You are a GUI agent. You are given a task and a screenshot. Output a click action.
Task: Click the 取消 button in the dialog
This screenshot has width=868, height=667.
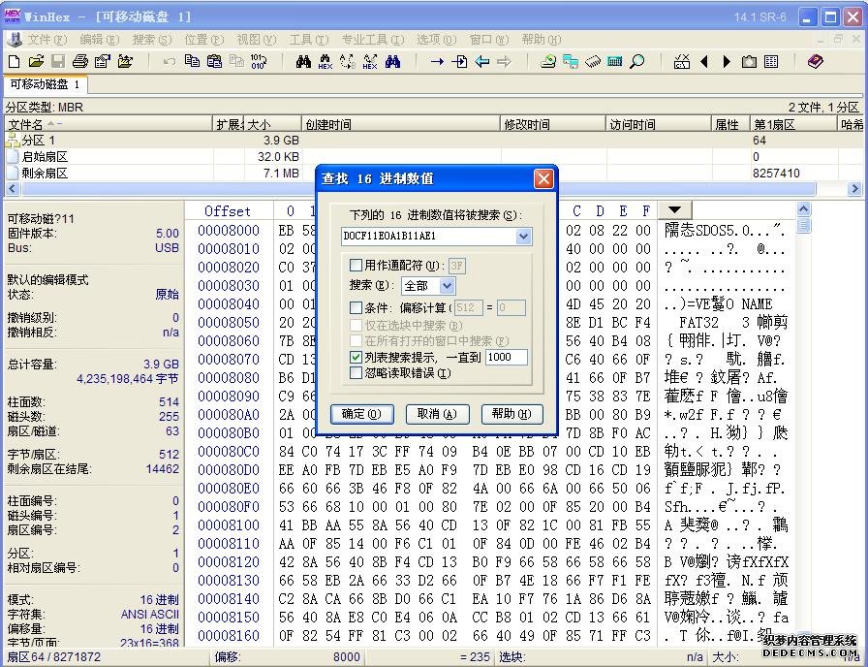(x=436, y=414)
